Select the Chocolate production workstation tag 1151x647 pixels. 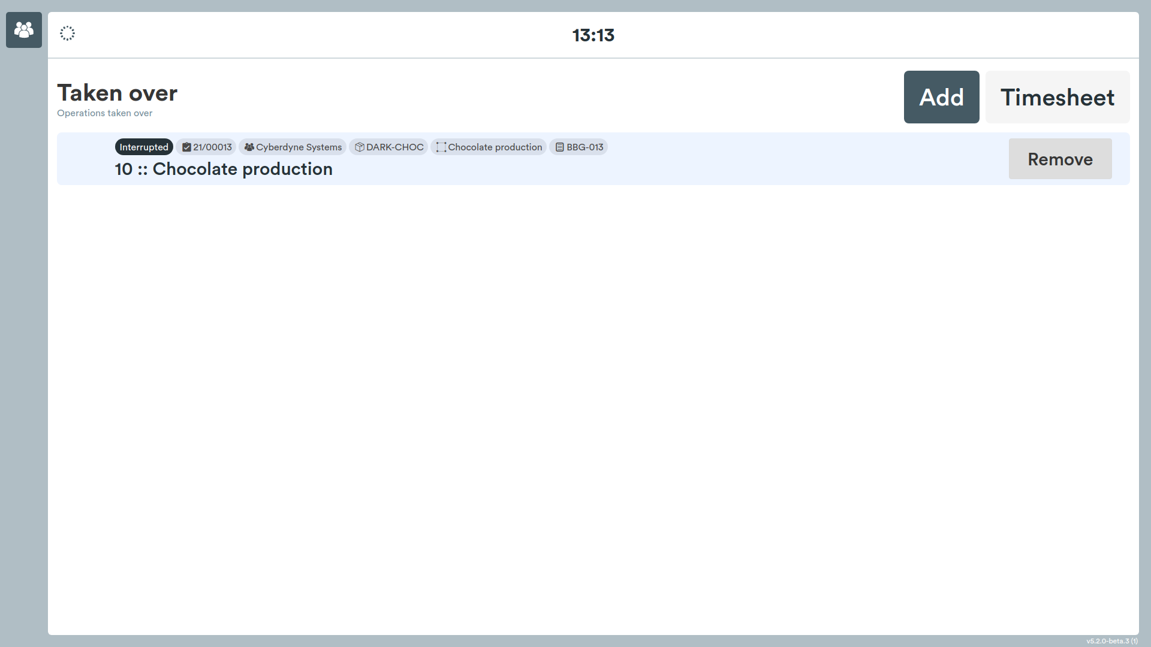click(489, 147)
